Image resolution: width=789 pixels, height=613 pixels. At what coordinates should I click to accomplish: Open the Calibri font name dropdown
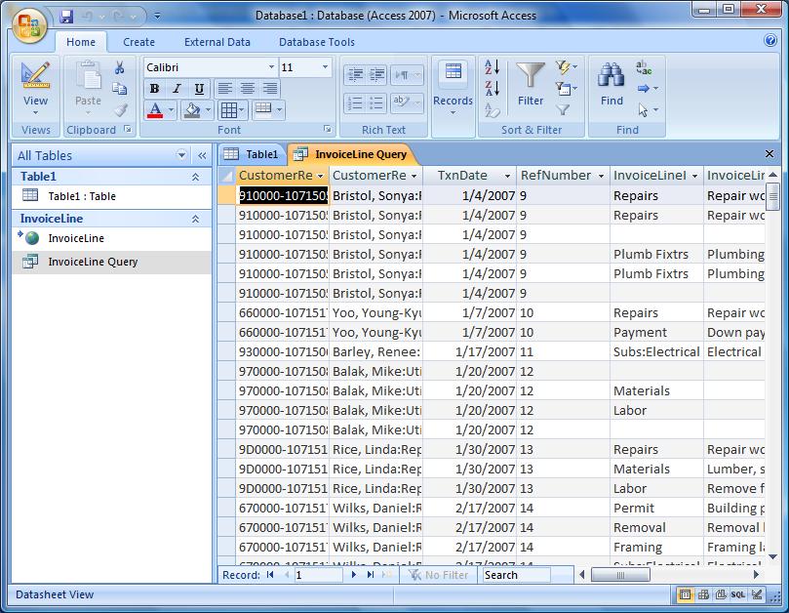[x=271, y=66]
